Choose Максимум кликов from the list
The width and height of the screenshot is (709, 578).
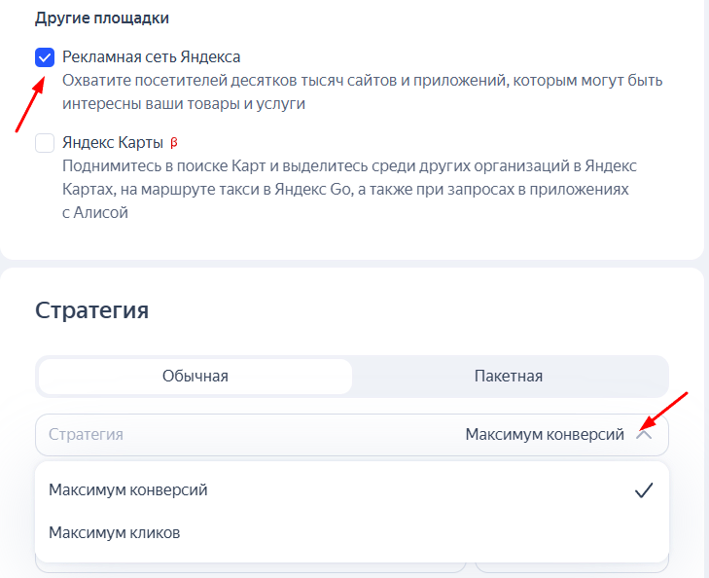point(352,533)
